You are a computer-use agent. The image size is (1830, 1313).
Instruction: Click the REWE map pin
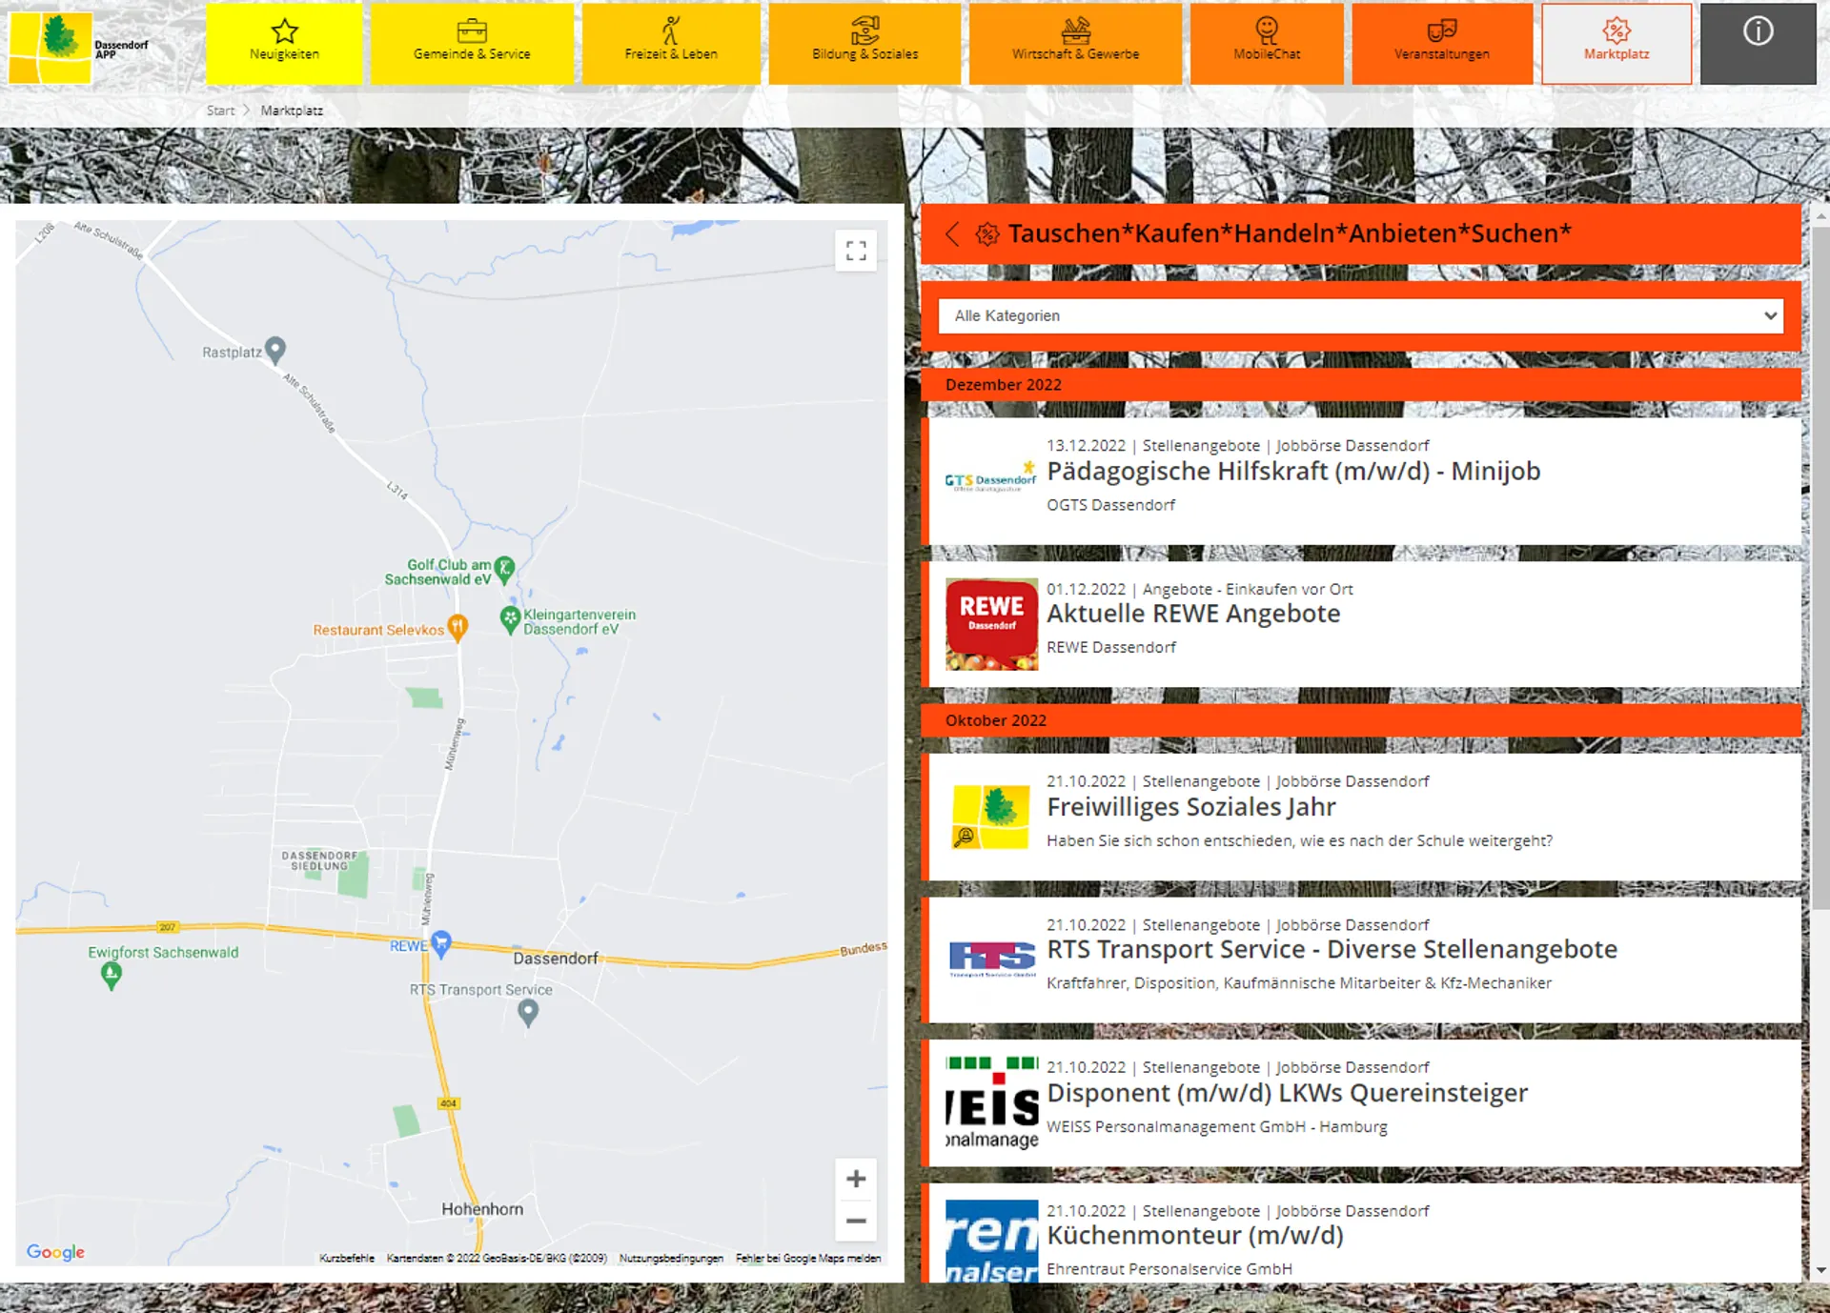[x=440, y=943]
